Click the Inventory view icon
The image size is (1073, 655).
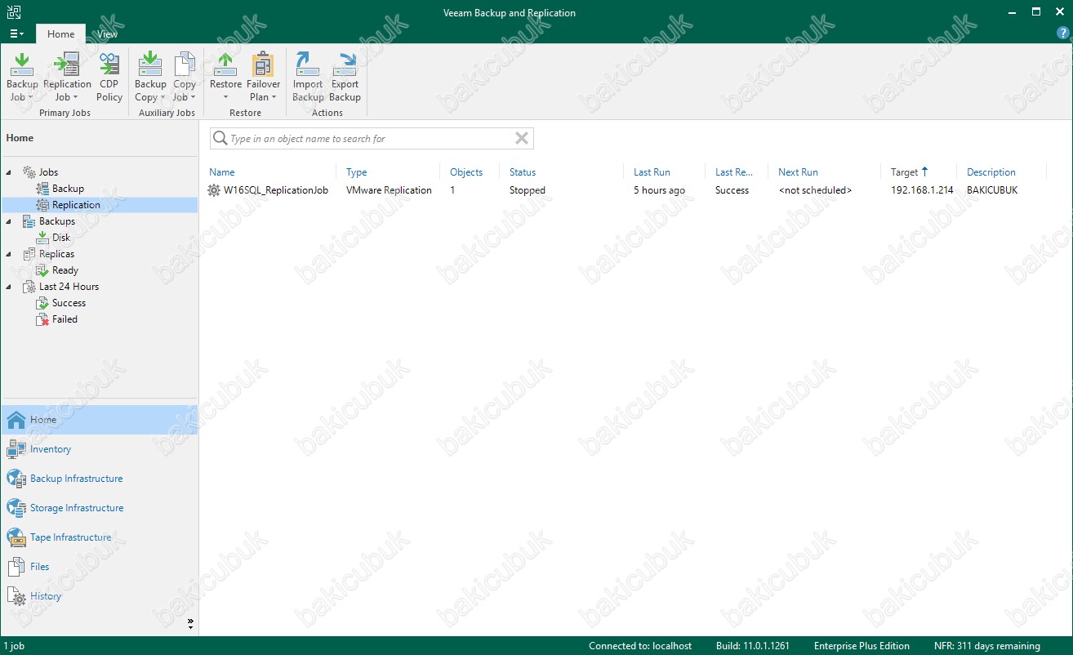coord(16,449)
